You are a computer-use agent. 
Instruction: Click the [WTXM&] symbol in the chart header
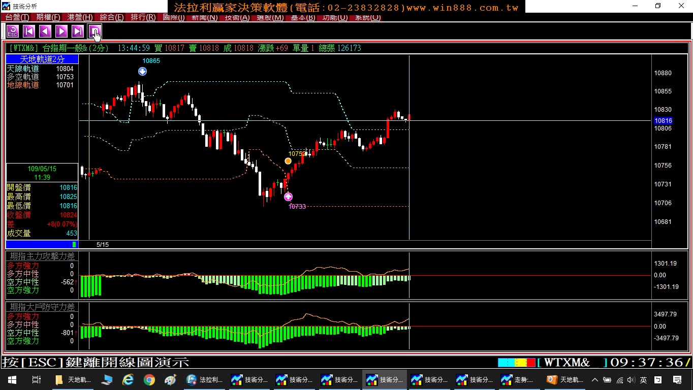click(x=23, y=48)
